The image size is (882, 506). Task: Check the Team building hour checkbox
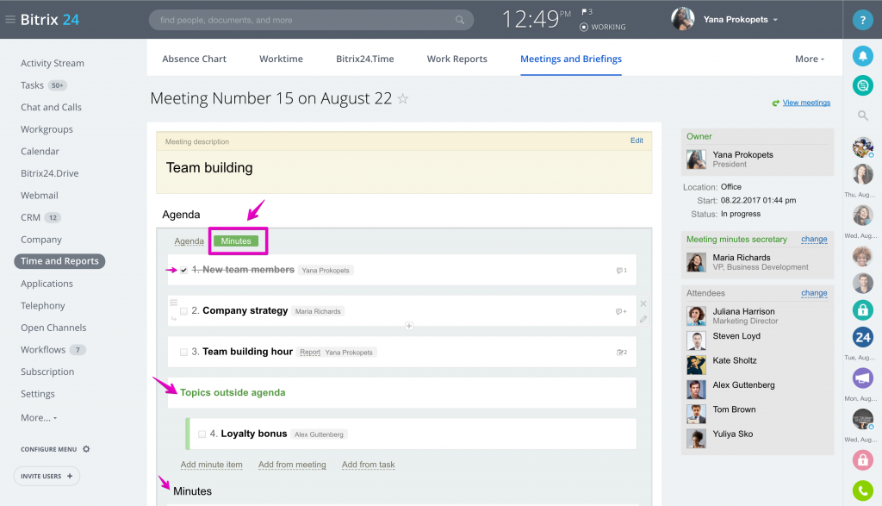(x=183, y=353)
